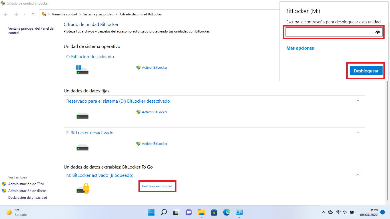Open Más opciones in BitLocker popup

300,48
